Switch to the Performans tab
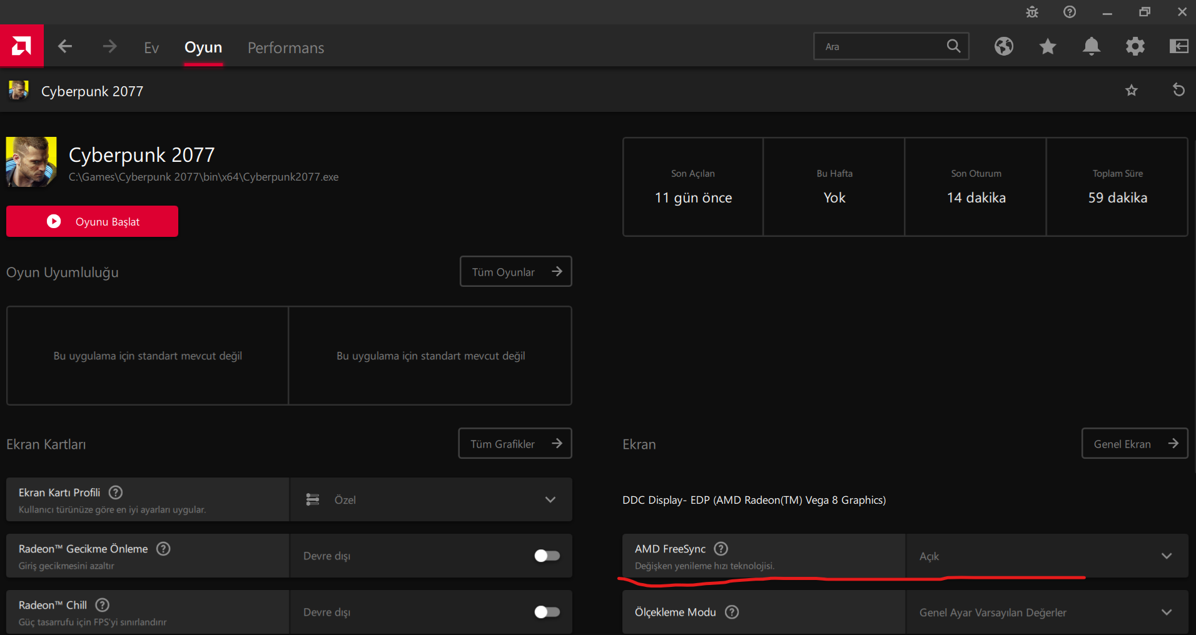 point(286,47)
